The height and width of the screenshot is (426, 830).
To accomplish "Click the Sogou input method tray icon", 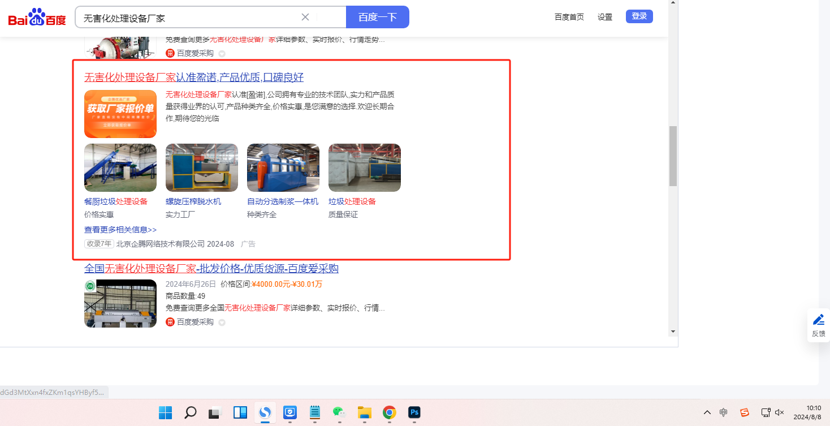I will 745,412.
